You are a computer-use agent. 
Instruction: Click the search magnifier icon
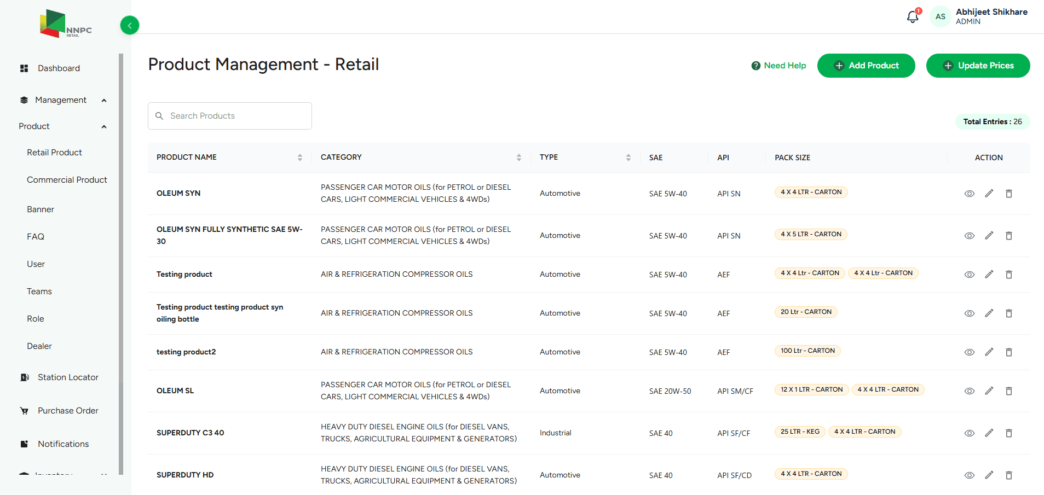click(159, 115)
